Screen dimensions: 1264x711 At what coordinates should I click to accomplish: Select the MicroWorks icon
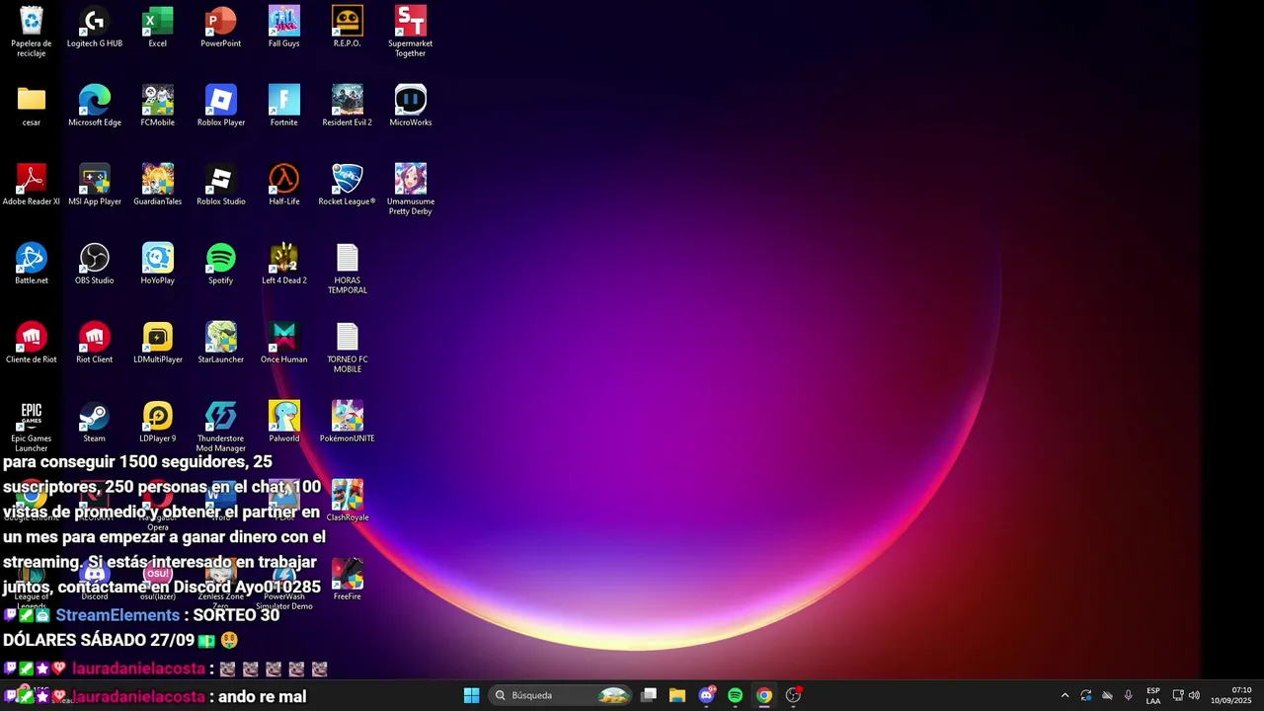(411, 107)
